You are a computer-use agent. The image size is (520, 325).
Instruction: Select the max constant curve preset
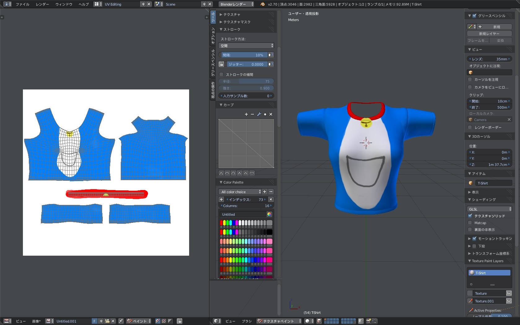tap(252, 173)
